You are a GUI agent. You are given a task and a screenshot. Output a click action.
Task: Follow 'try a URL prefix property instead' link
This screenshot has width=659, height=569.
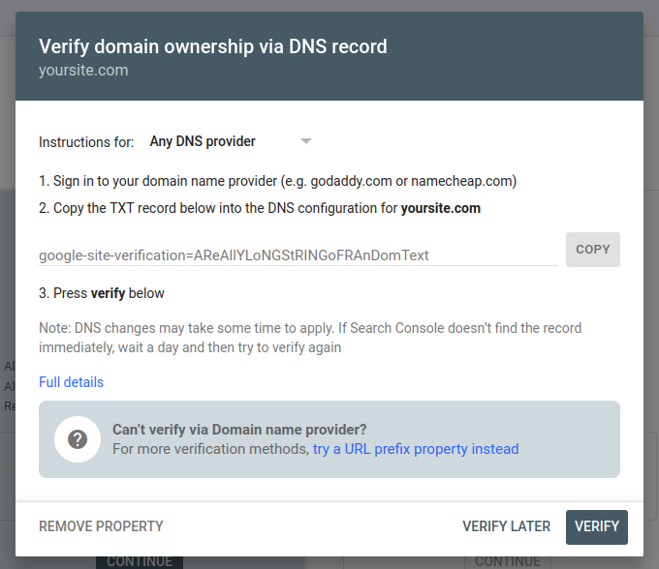tap(416, 449)
